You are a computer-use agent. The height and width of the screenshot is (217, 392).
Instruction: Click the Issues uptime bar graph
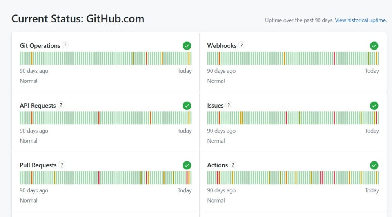(293, 118)
